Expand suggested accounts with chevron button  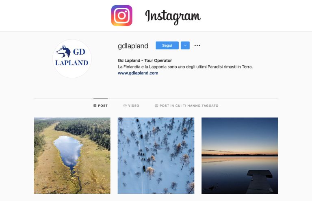click(x=185, y=45)
